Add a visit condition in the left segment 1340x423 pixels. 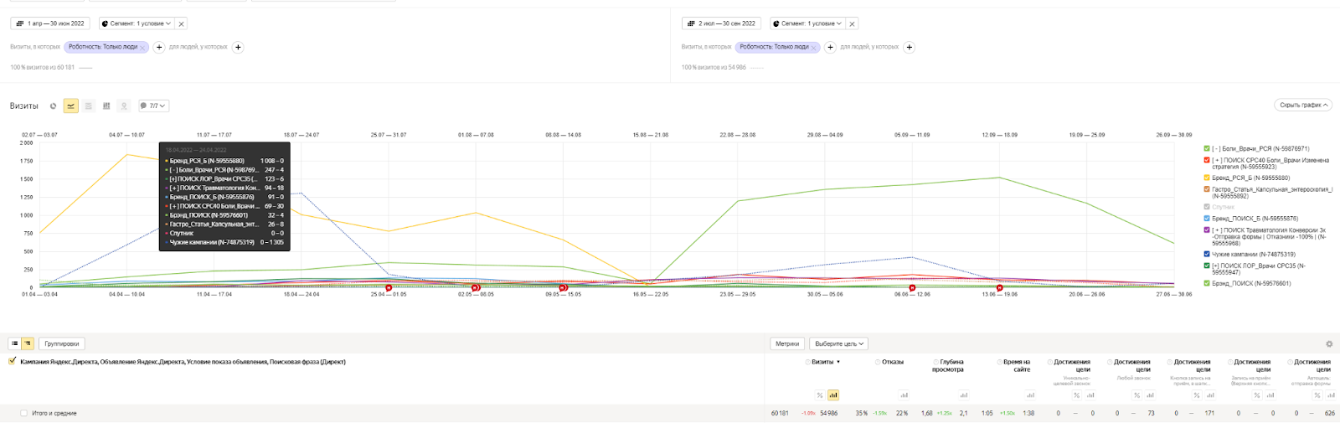[x=159, y=47]
